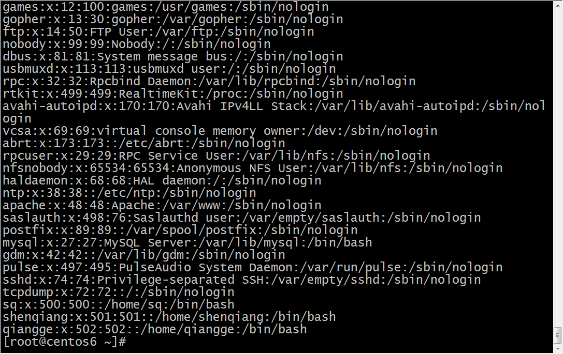This screenshot has height=354, width=563.
Task: Click the gopher account entry line
Action: click(x=172, y=19)
